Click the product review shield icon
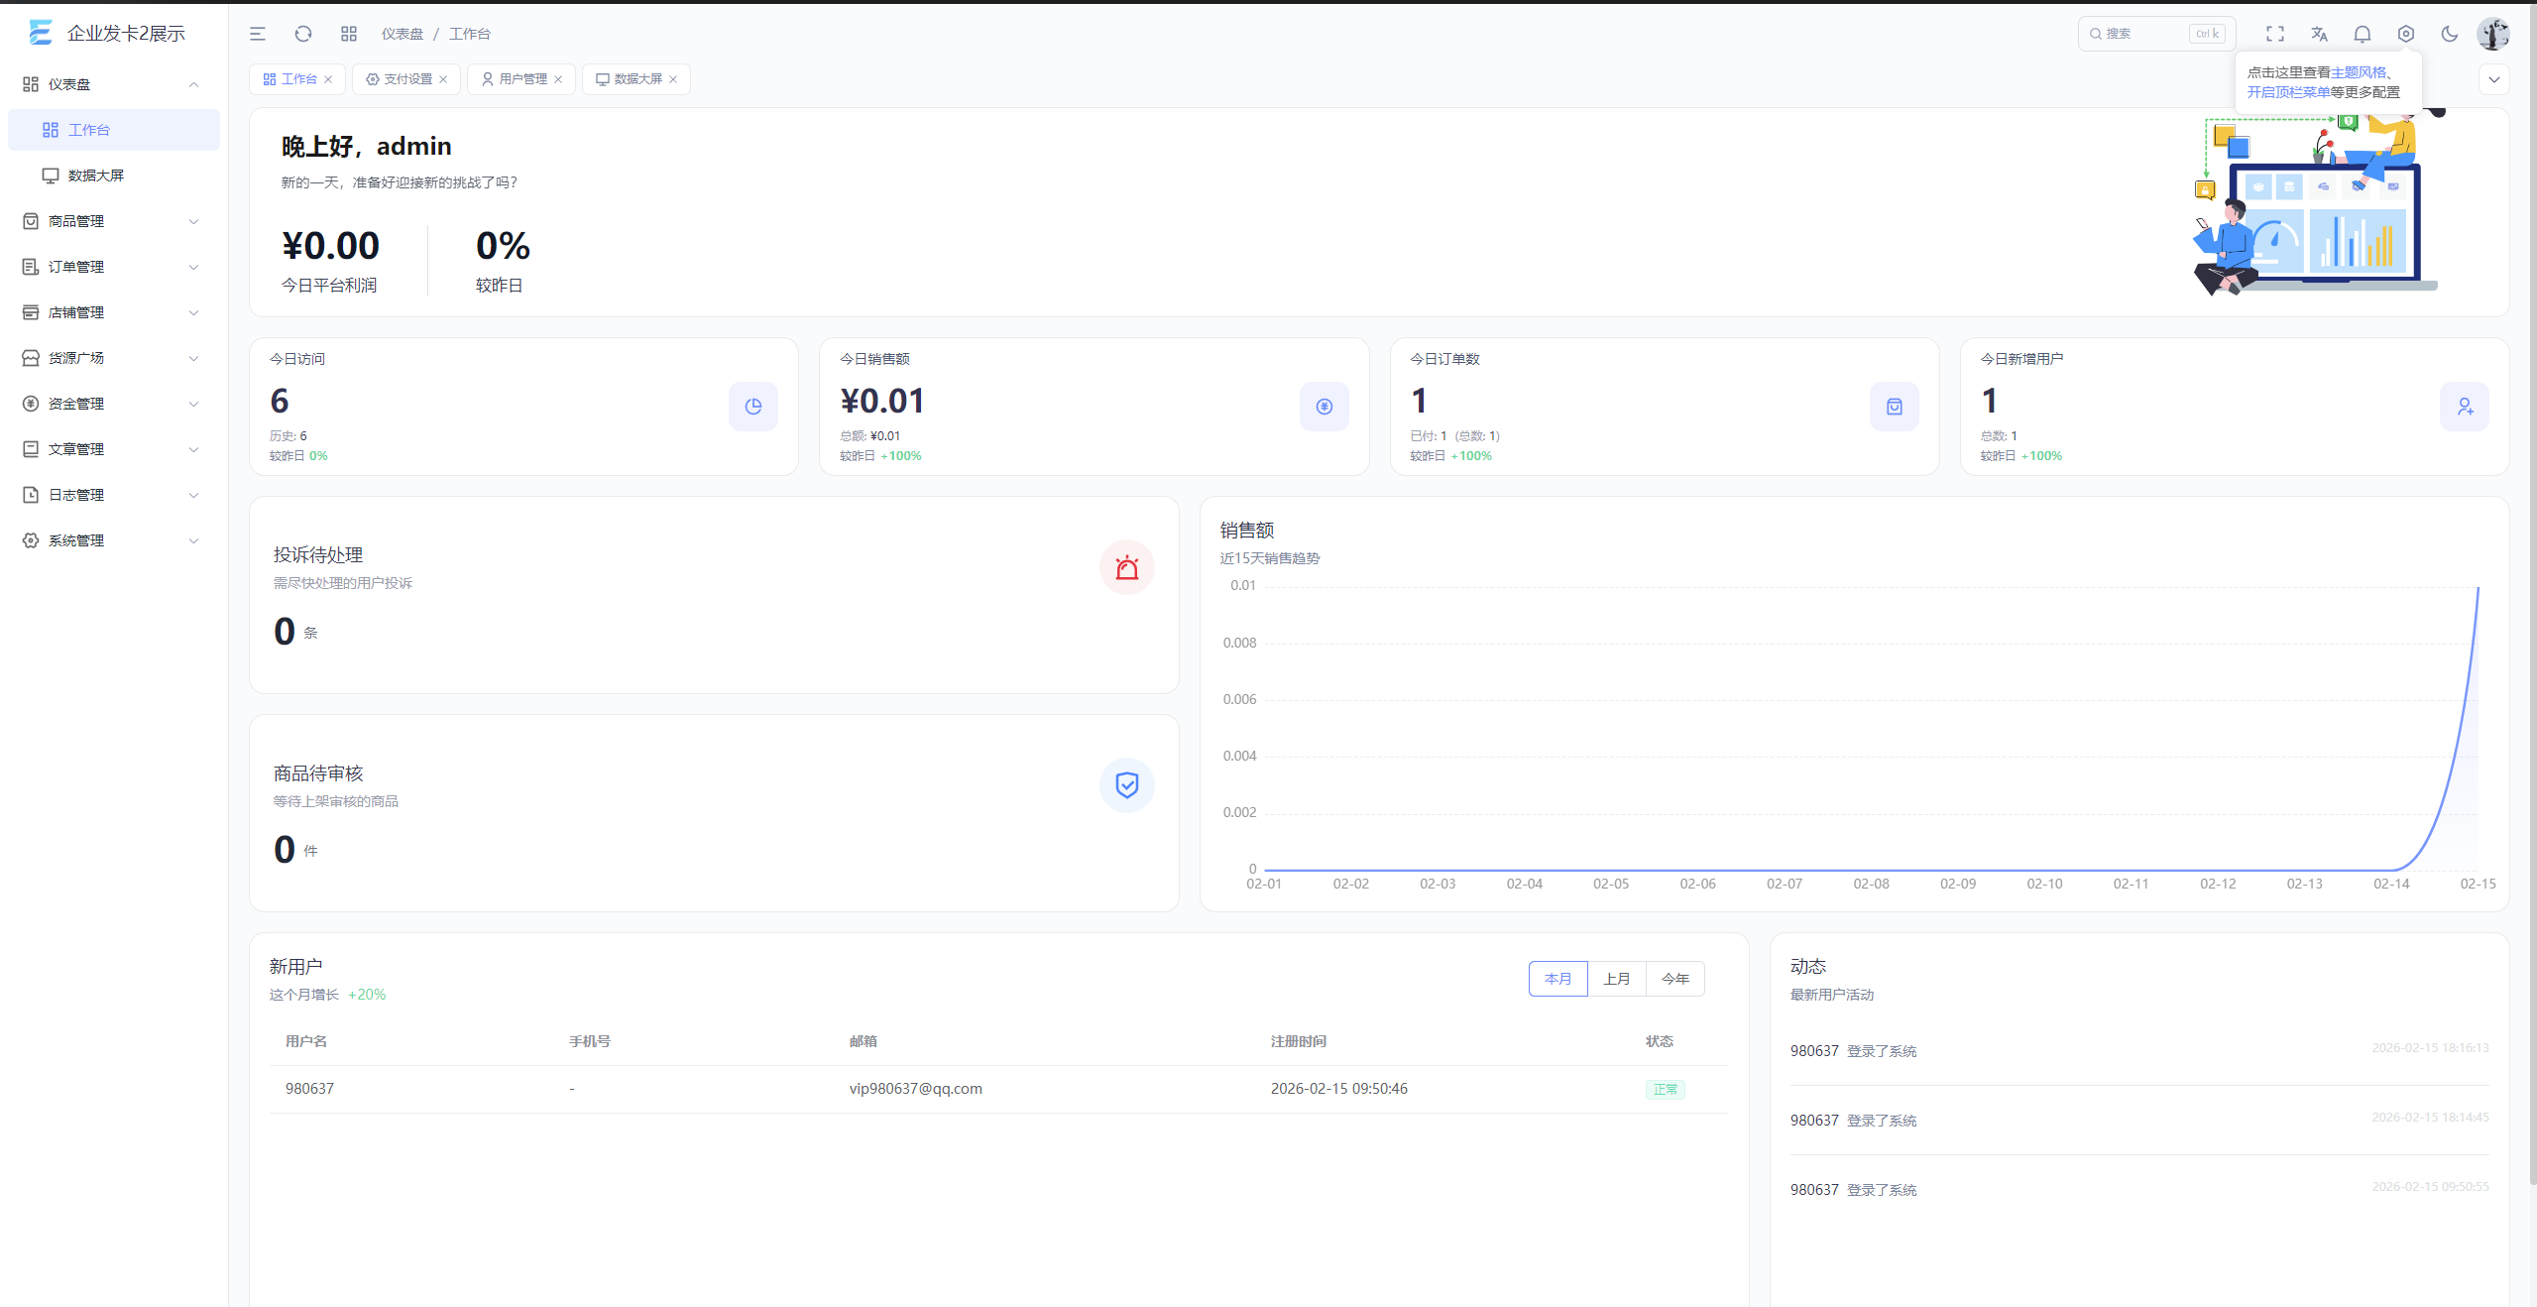This screenshot has width=2537, height=1307. pos(1127,785)
